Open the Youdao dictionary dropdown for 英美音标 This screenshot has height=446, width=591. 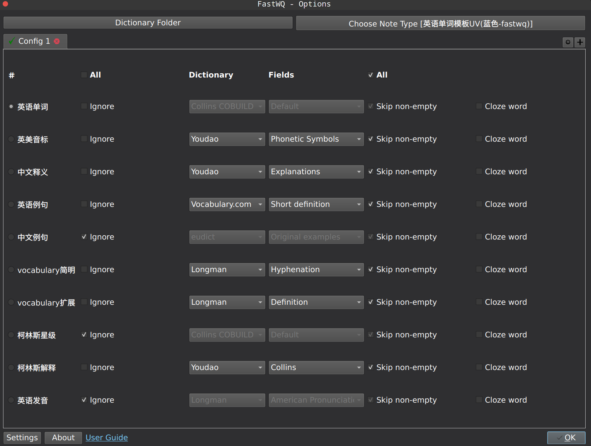pyautogui.click(x=227, y=139)
